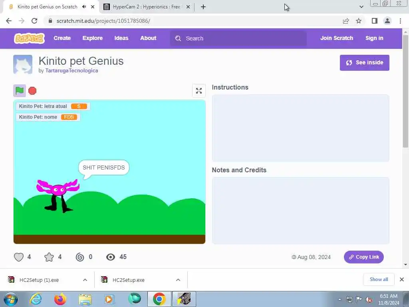Click the See inside button
409x307 pixels.
click(x=364, y=63)
